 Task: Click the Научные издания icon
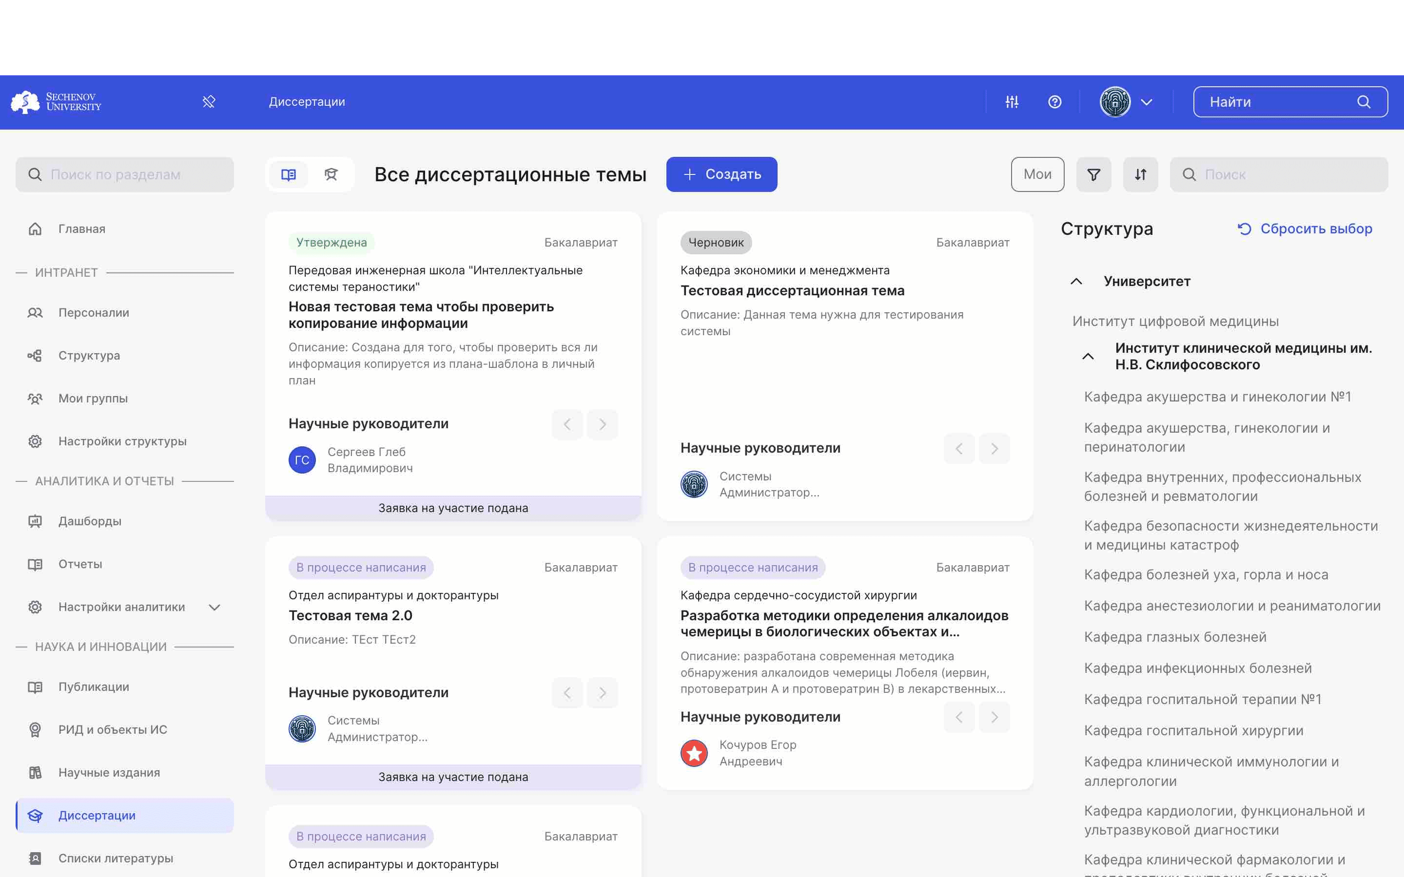pyautogui.click(x=35, y=773)
